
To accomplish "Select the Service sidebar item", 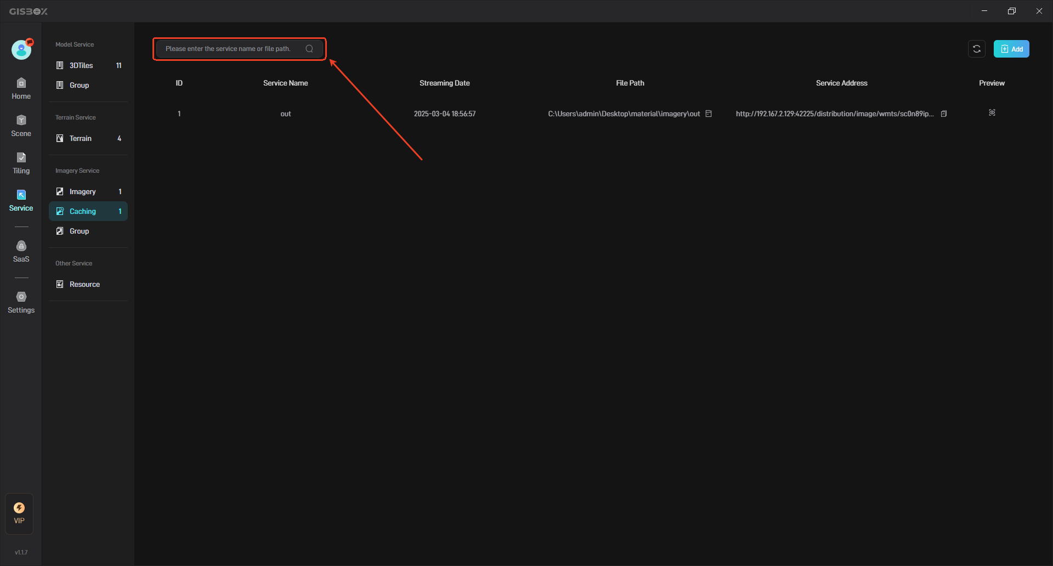I will pyautogui.click(x=21, y=201).
